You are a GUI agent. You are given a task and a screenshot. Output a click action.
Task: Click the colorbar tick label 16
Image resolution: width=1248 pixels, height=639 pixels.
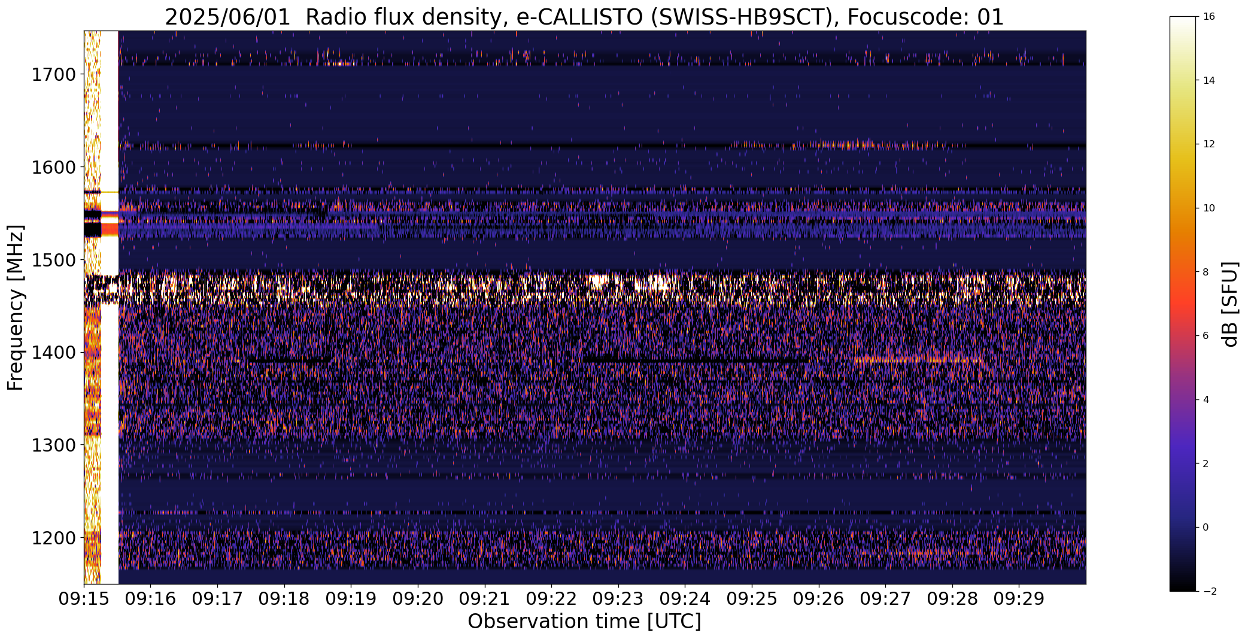coord(1209,16)
